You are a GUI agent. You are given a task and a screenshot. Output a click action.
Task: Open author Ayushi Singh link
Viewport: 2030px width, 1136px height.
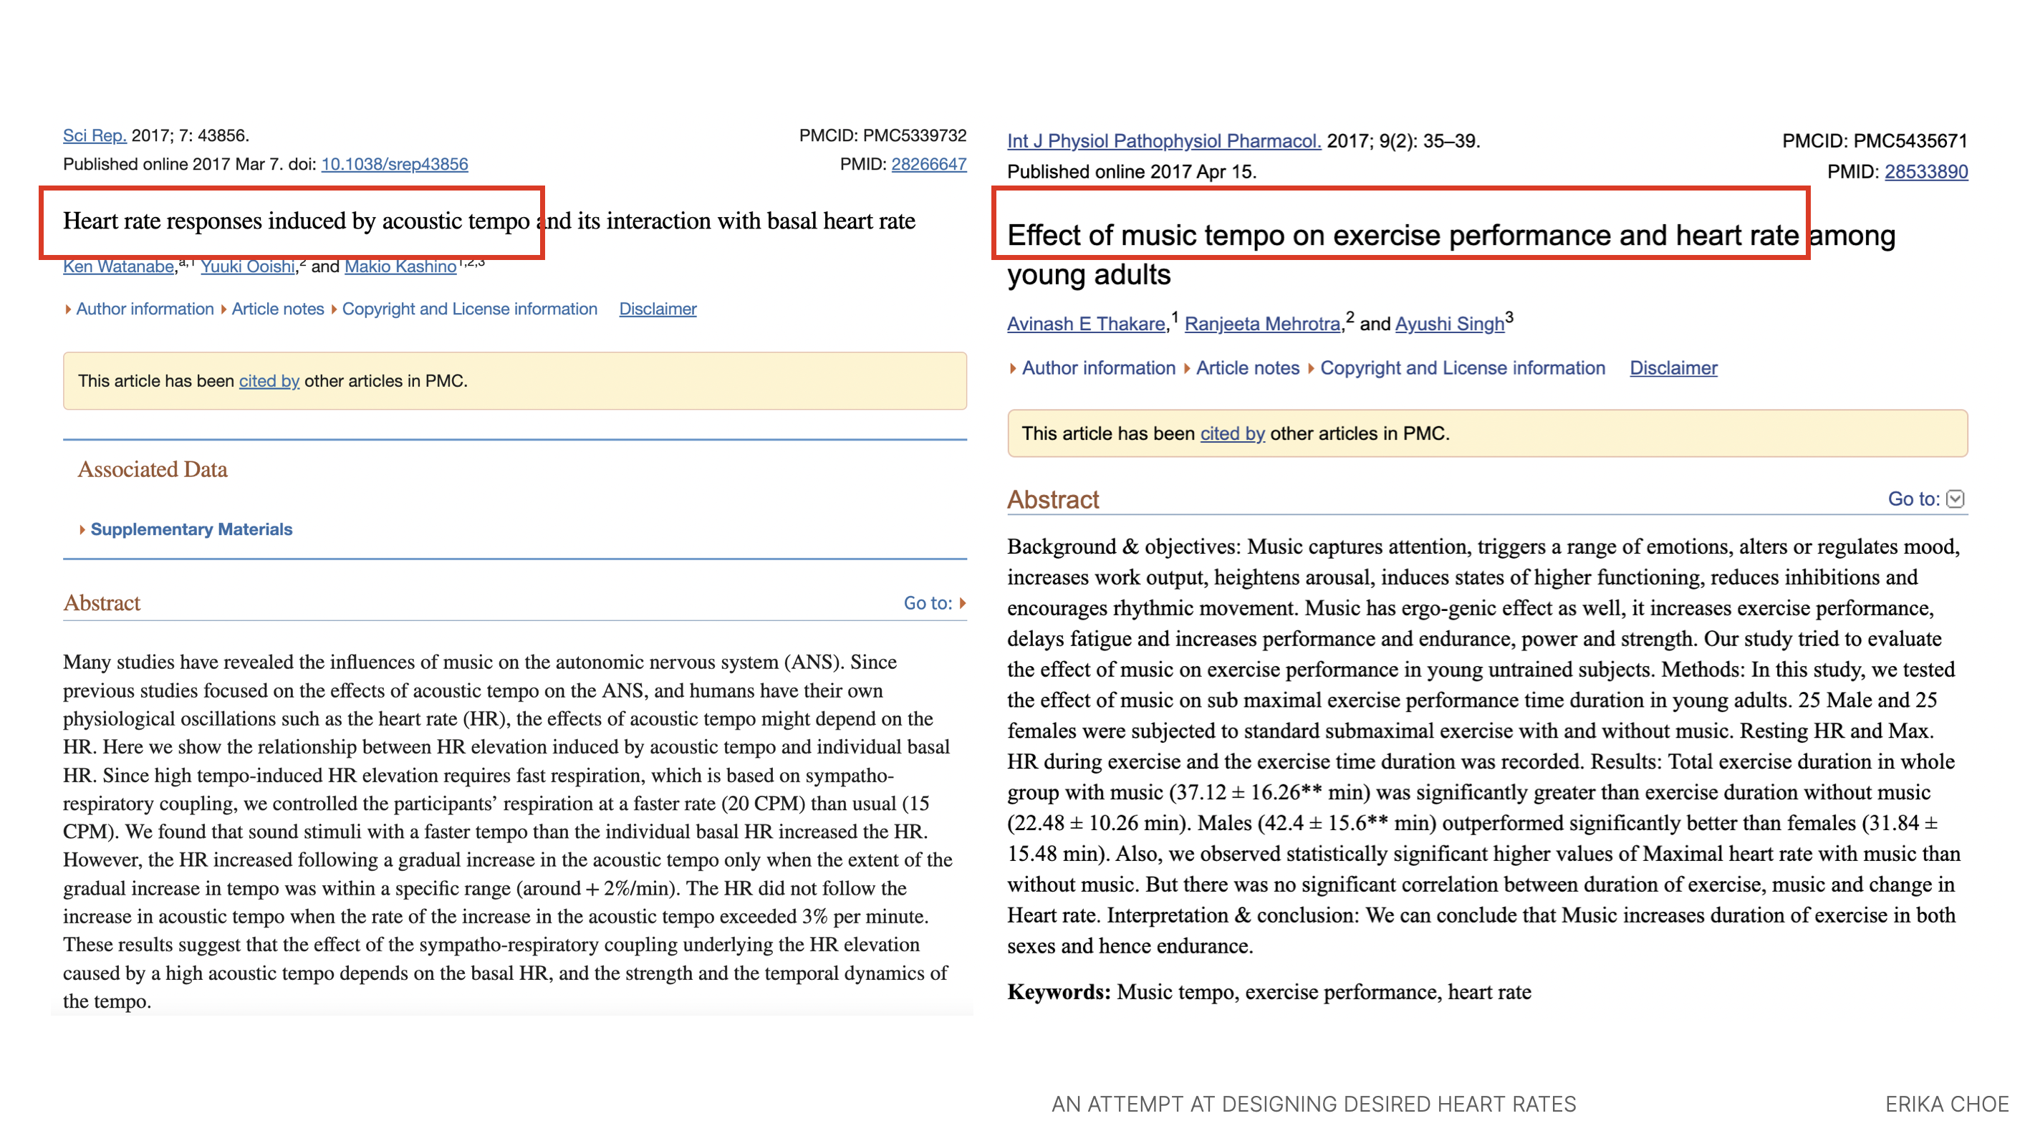tap(1449, 324)
